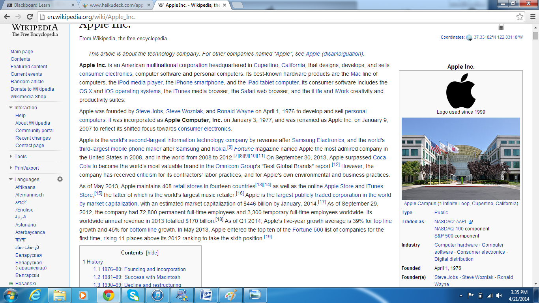Switch to Google Chrome taskbar icon

click(x=108, y=295)
